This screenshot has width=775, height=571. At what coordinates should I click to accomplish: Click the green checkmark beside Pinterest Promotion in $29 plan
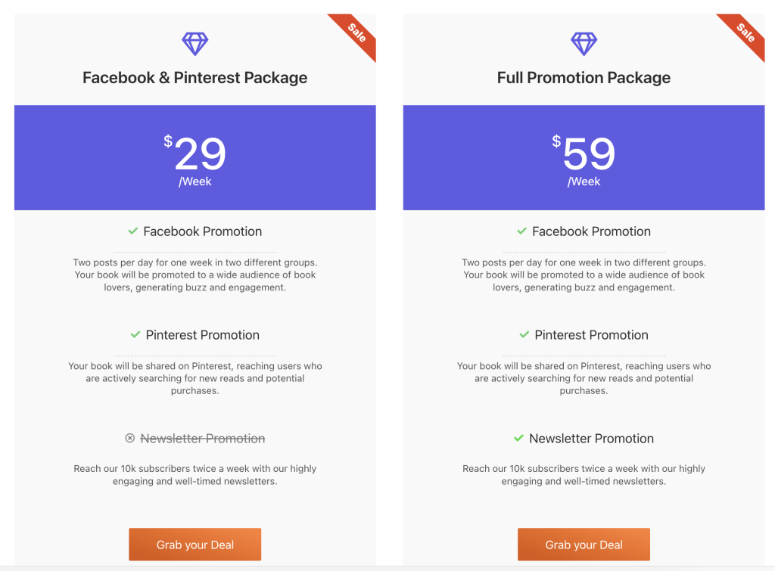[x=135, y=334]
